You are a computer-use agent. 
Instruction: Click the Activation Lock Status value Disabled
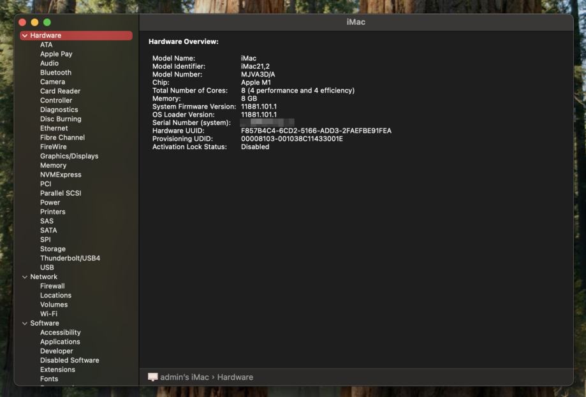click(255, 147)
